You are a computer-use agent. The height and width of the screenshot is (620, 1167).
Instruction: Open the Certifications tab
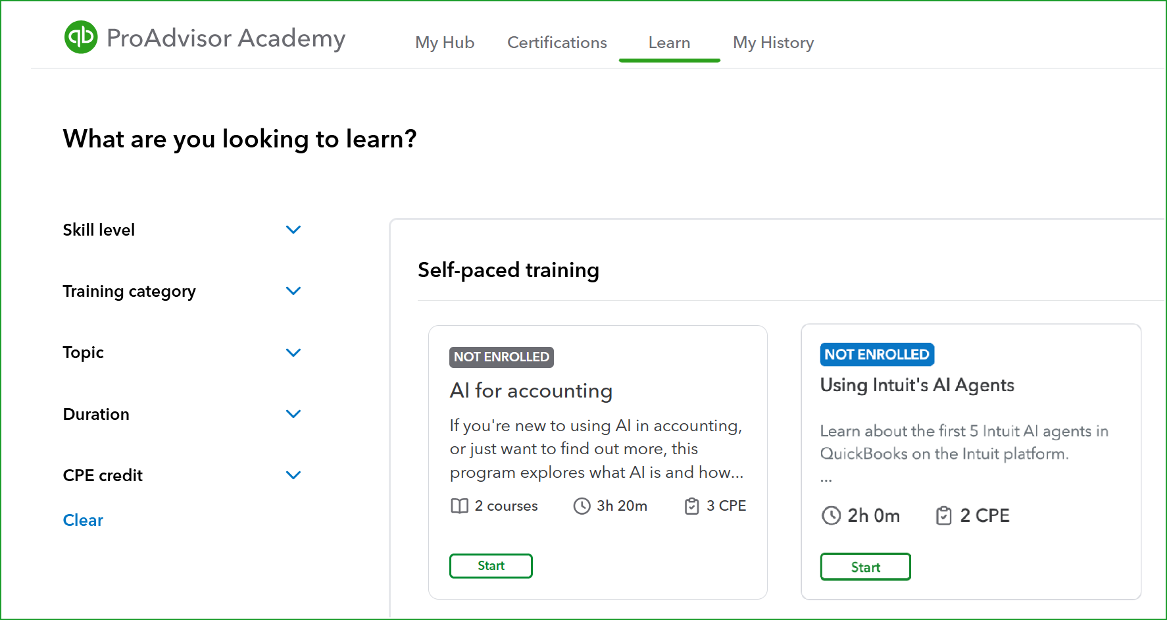pyautogui.click(x=557, y=43)
